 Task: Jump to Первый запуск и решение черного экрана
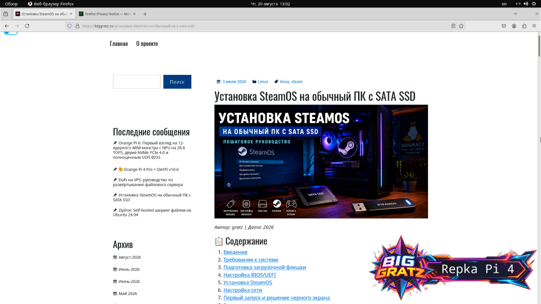(x=276, y=298)
